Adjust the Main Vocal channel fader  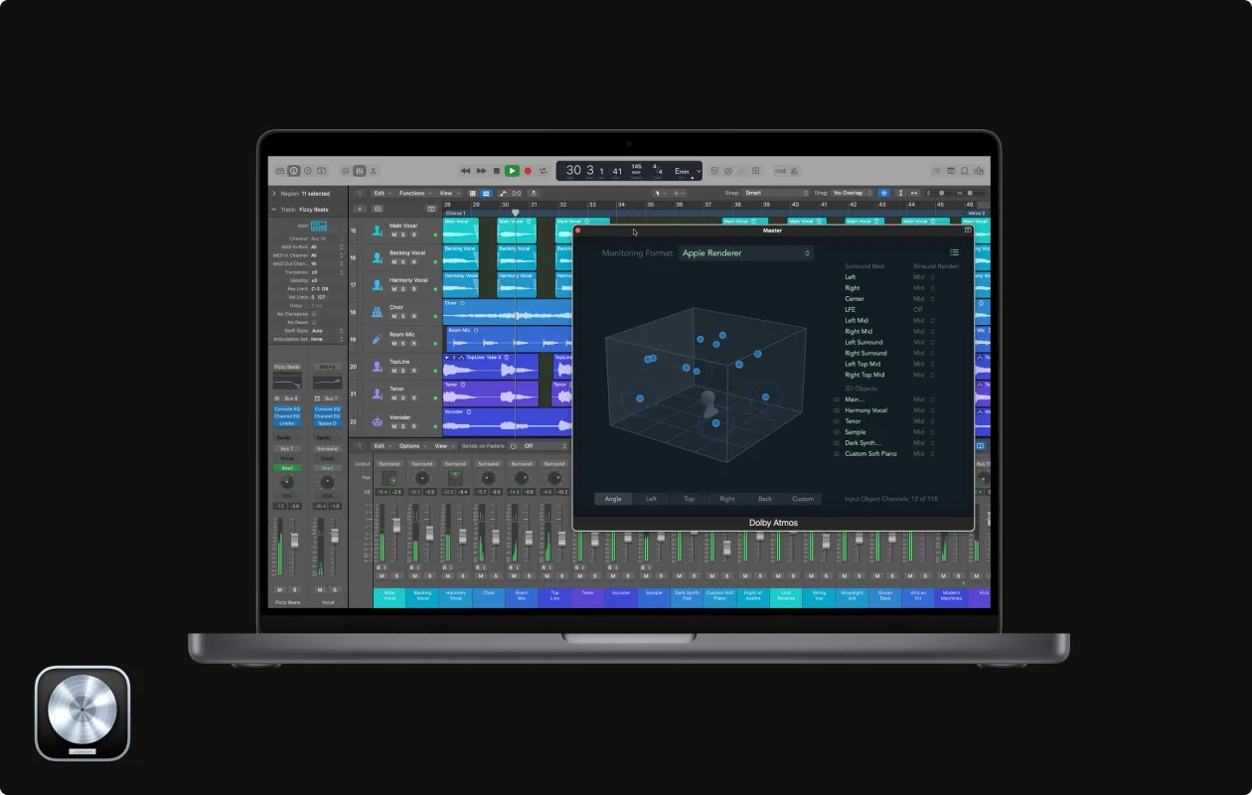[x=396, y=525]
